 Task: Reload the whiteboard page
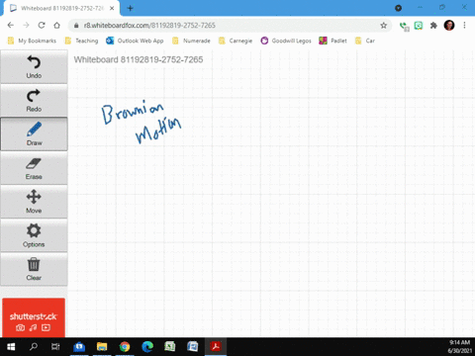(42, 26)
